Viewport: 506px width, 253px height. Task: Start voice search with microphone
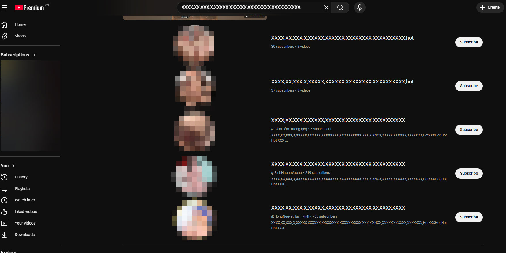(x=359, y=7)
